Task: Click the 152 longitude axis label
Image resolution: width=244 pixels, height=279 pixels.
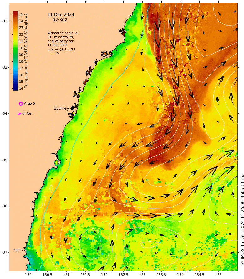Action: (104, 275)
